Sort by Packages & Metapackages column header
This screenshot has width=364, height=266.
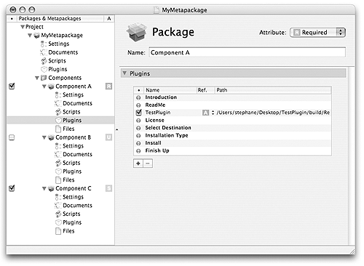pos(60,18)
